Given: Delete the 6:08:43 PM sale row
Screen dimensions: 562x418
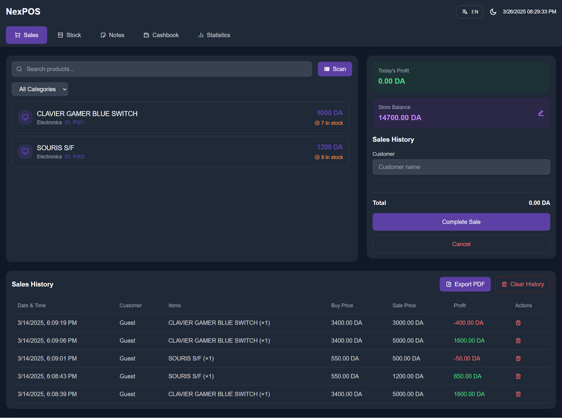Looking at the screenshot, I should pyautogui.click(x=518, y=376).
